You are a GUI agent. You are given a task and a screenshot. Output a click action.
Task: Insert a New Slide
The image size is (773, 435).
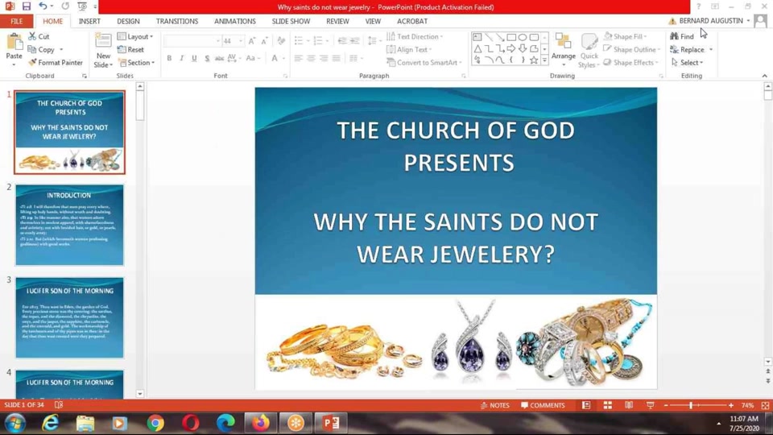coord(103,43)
